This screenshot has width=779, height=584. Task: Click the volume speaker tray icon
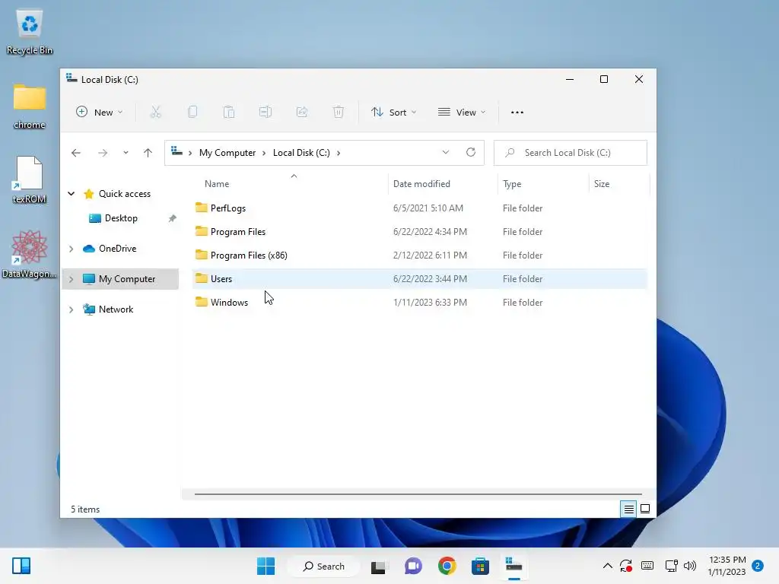(689, 566)
